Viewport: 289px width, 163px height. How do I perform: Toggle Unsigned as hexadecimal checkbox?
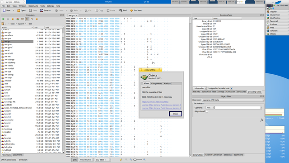[232, 88]
